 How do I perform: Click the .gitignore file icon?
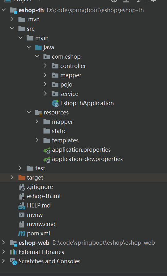pyautogui.click(x=22, y=187)
